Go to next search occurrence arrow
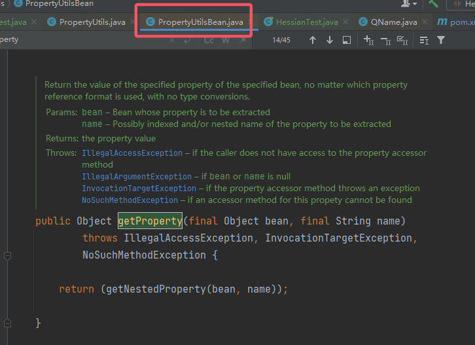Screen dimensions: 475x345 click(x=330, y=40)
